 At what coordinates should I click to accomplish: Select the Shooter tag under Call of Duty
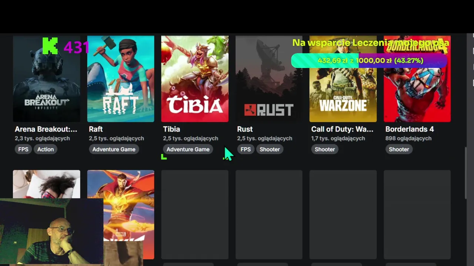point(325,149)
